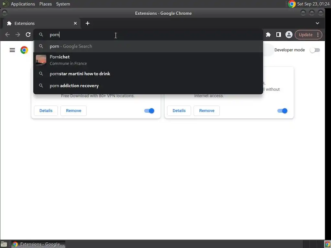Click the search icon beside 'porn addiction recovery'
Viewport: 331px width, 248px height.
[41, 86]
